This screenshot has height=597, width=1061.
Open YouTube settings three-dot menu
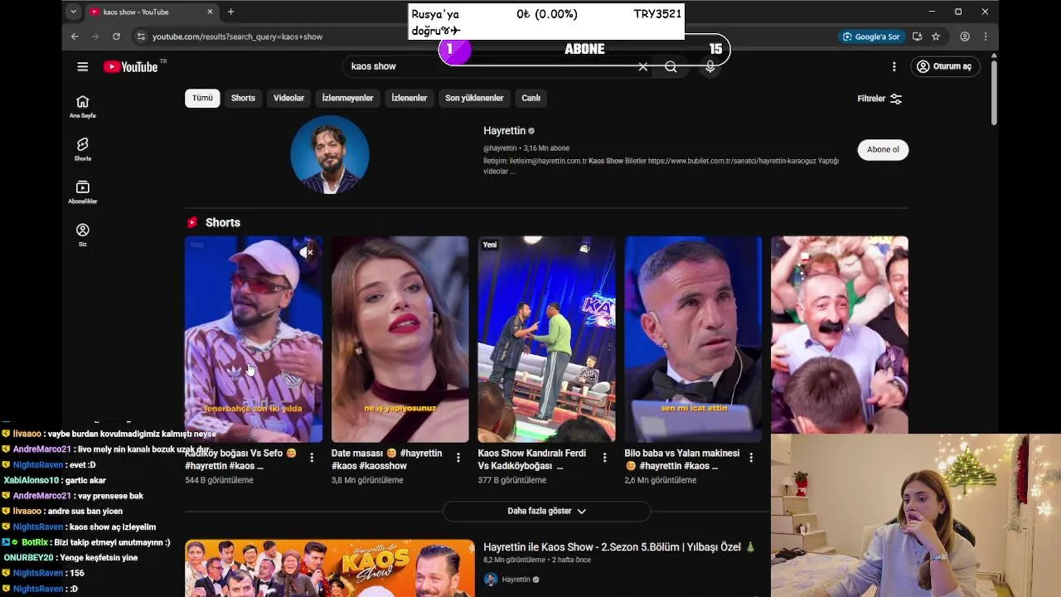click(x=894, y=66)
